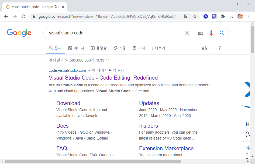Image resolution: width=255 pixels, height=164 pixels.
Task: Click the Google logo
Action: point(19,33)
